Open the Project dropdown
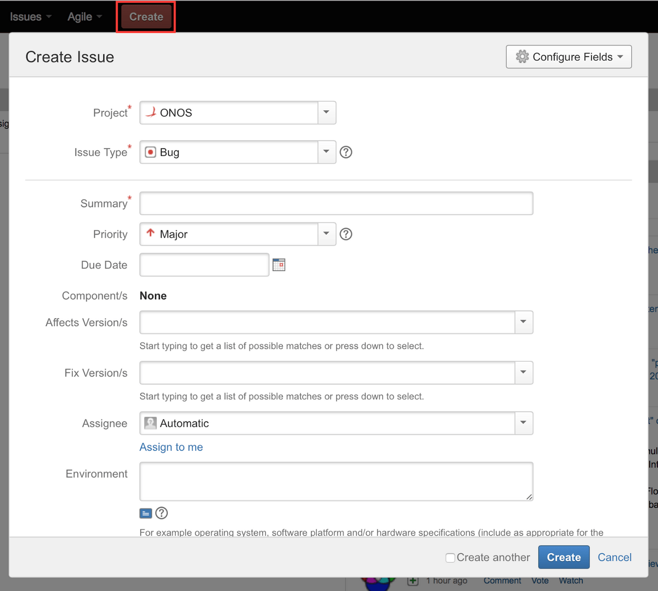This screenshot has height=591, width=658. 326,112
